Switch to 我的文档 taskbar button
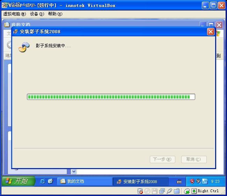The width and height of the screenshot is (227, 196). tap(85, 181)
